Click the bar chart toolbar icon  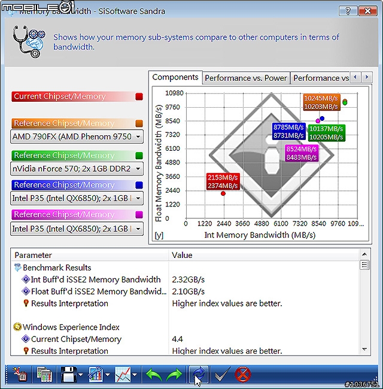tap(96, 375)
